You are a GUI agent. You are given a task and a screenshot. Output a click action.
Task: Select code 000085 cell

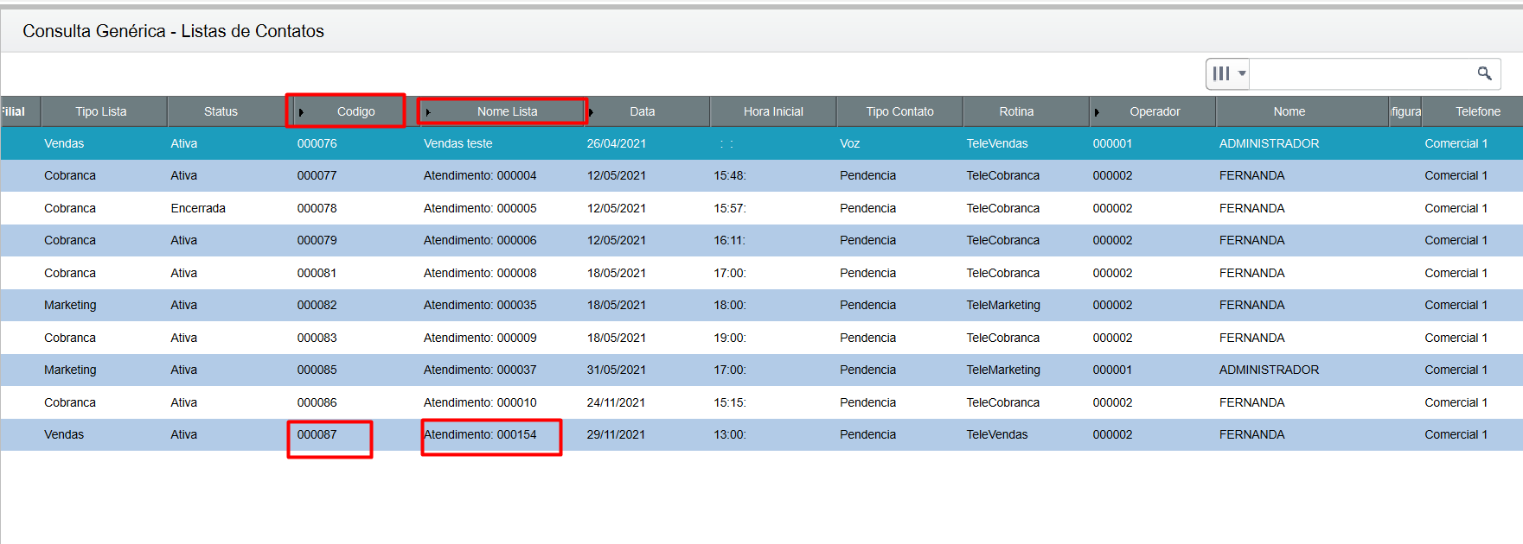coord(317,370)
